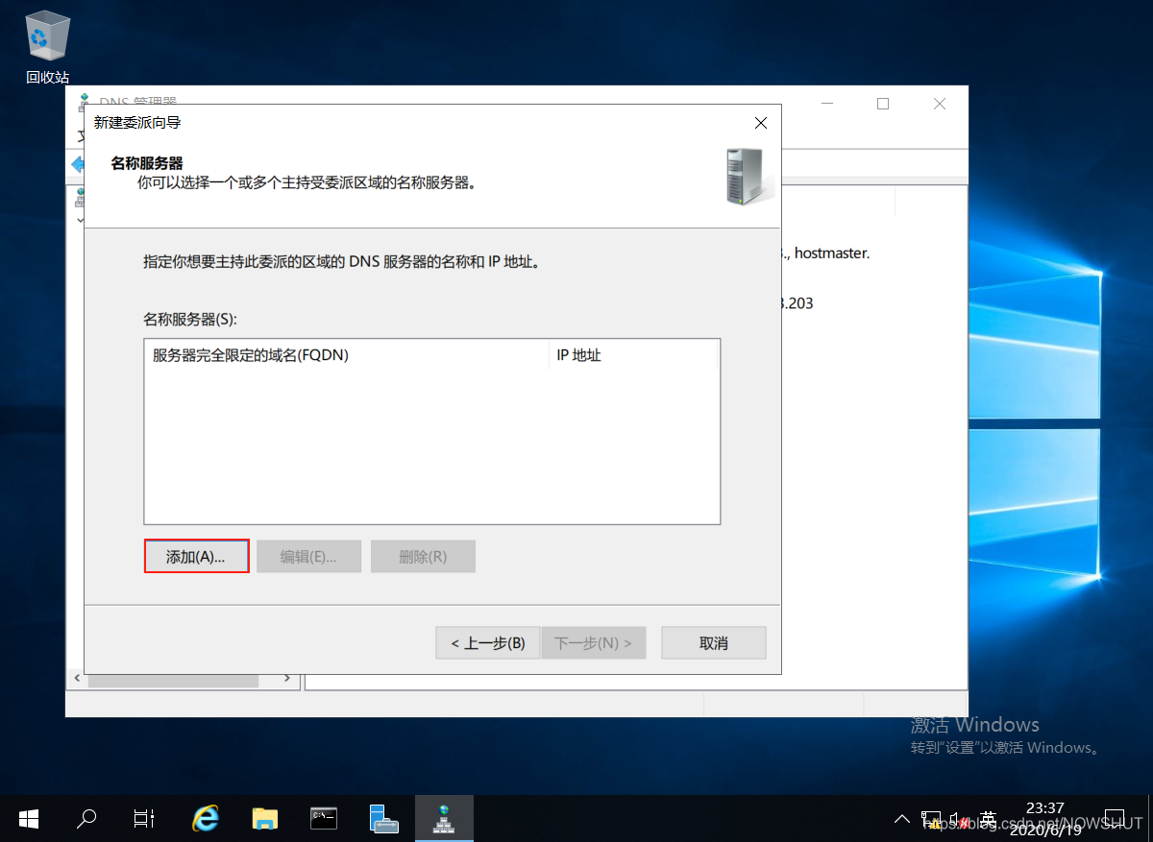This screenshot has width=1153, height=842.
Task: Maximize the DNS 管理器 window
Action: pos(883,104)
